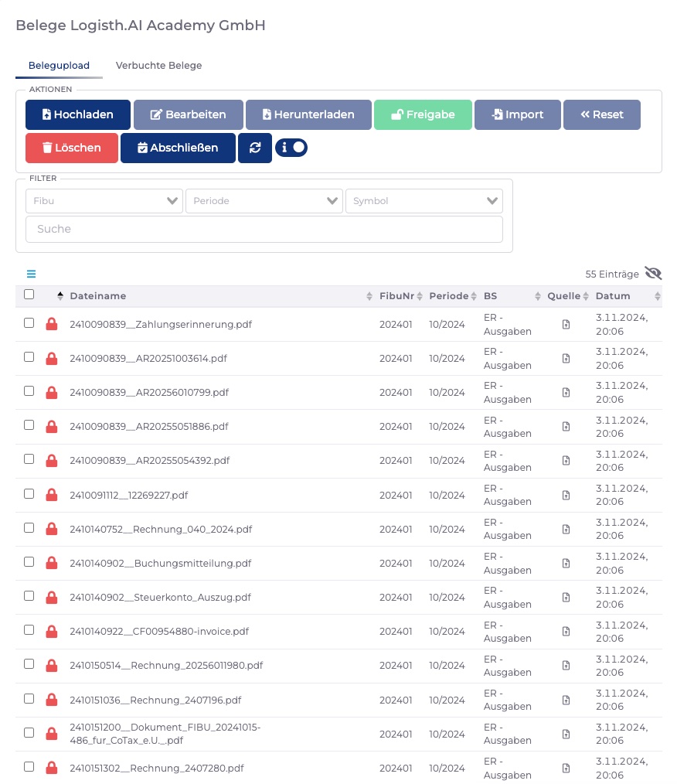Click the Herunterladen button
Image resolution: width=677 pixels, height=784 pixels.
(309, 114)
